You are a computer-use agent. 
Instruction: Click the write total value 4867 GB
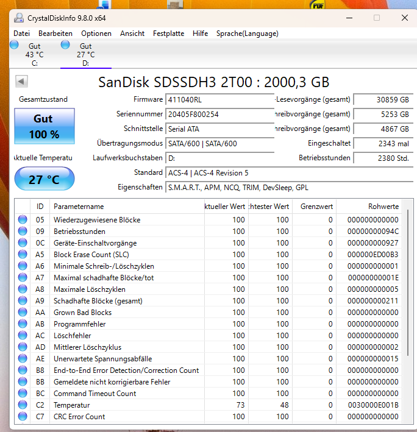click(x=383, y=129)
